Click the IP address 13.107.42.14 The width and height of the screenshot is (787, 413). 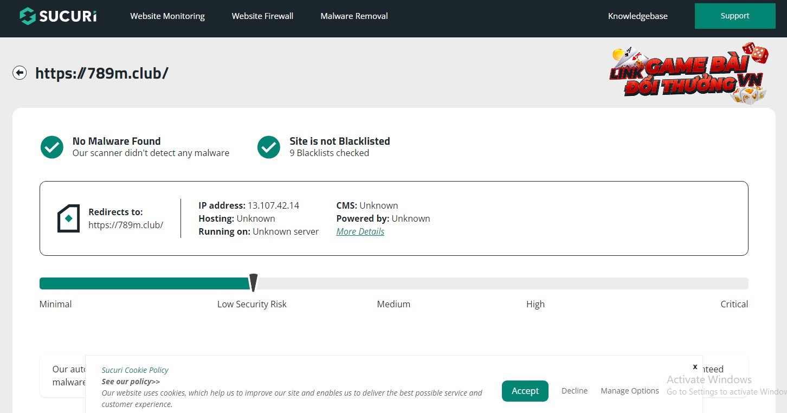tap(273, 205)
